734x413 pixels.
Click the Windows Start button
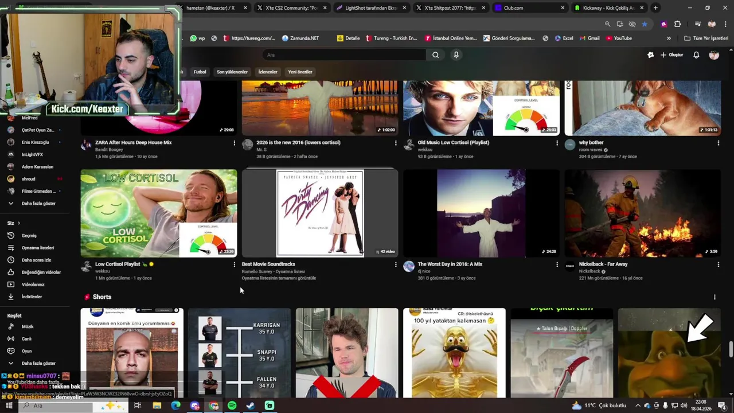point(8,406)
